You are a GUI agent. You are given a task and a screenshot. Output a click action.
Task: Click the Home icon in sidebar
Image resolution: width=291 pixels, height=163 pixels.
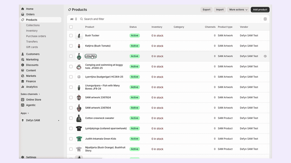pos(22,9)
